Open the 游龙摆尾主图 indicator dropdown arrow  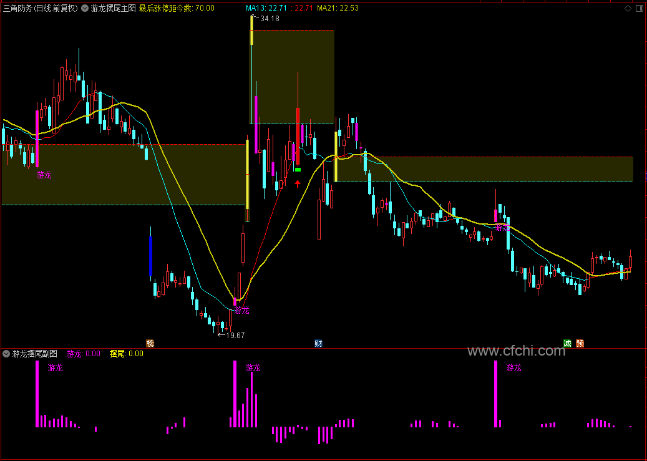85,8
